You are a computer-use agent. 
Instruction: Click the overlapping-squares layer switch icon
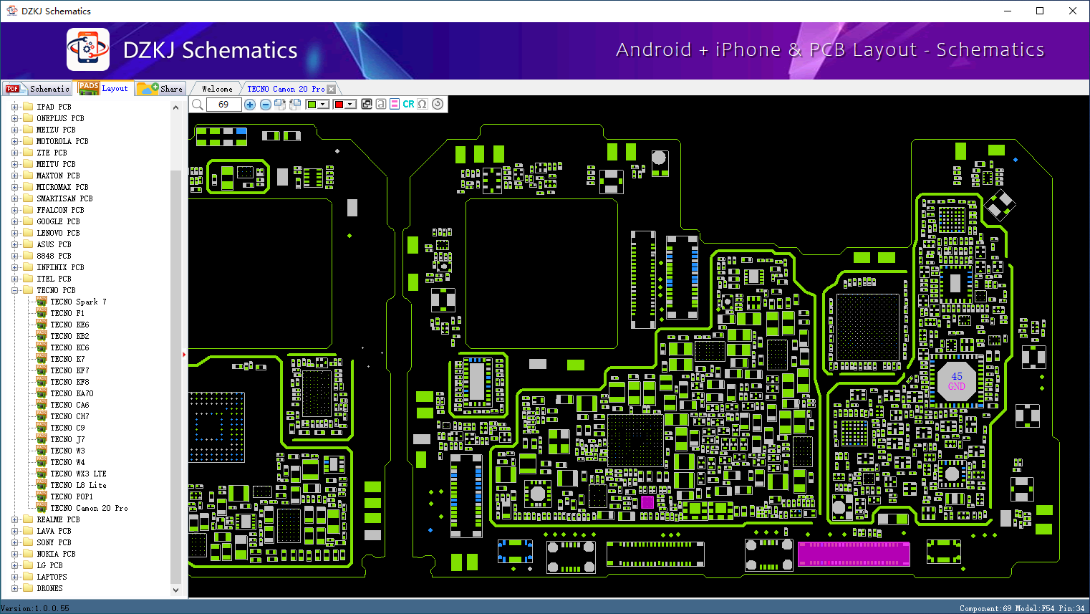367,104
